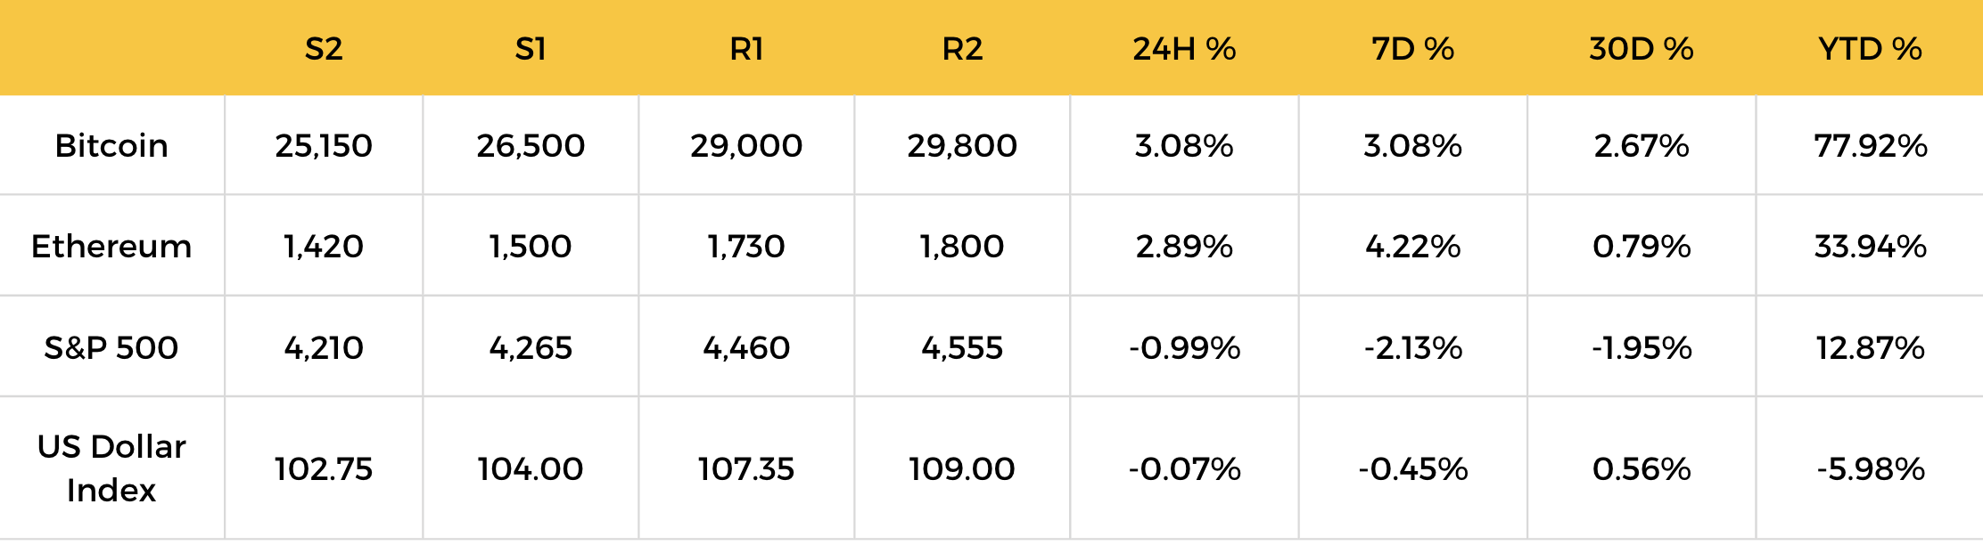The width and height of the screenshot is (1983, 545).
Task: Click Dollar Index YTD value -5.98%
Action: point(1871,468)
